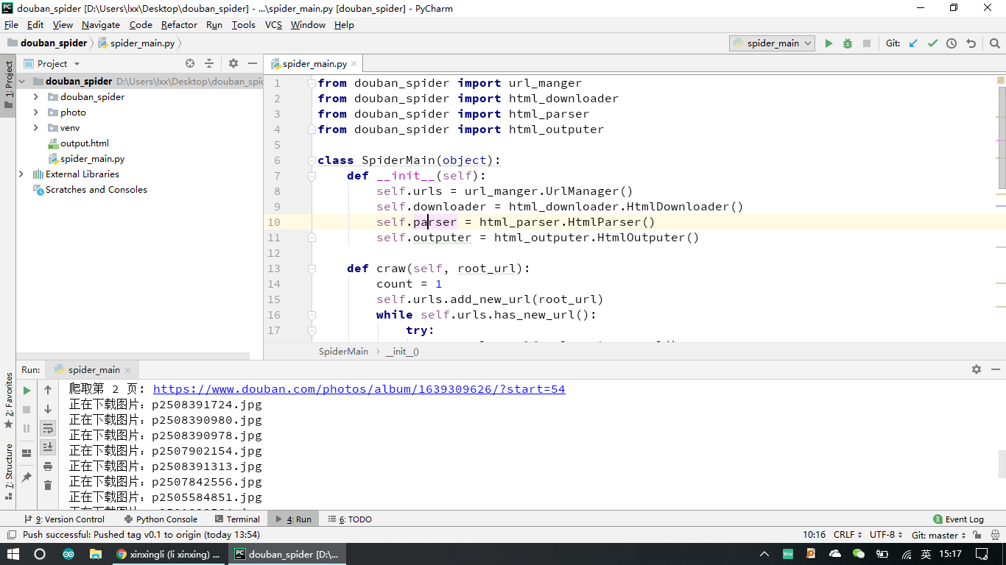1006x565 pixels.
Task: Expand the venv folder
Action: (x=36, y=128)
